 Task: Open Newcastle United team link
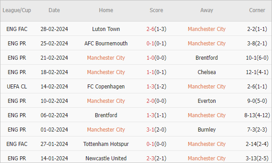pos(106,159)
